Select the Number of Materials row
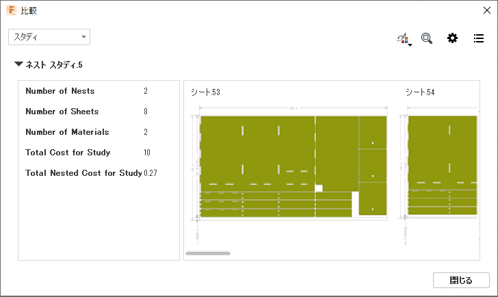498x297 pixels. click(x=87, y=132)
